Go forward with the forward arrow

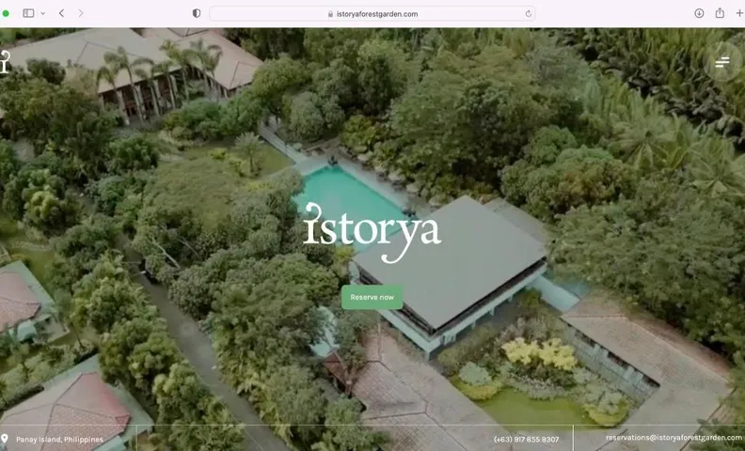pyautogui.click(x=81, y=13)
